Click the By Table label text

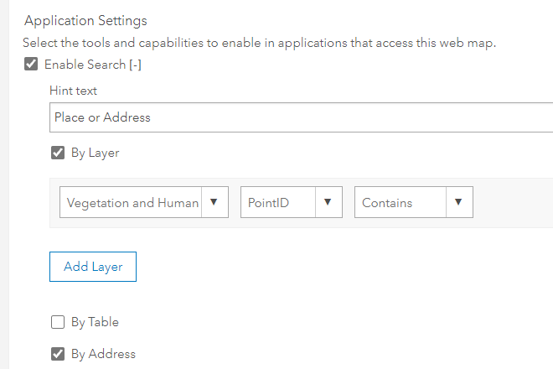coord(95,322)
